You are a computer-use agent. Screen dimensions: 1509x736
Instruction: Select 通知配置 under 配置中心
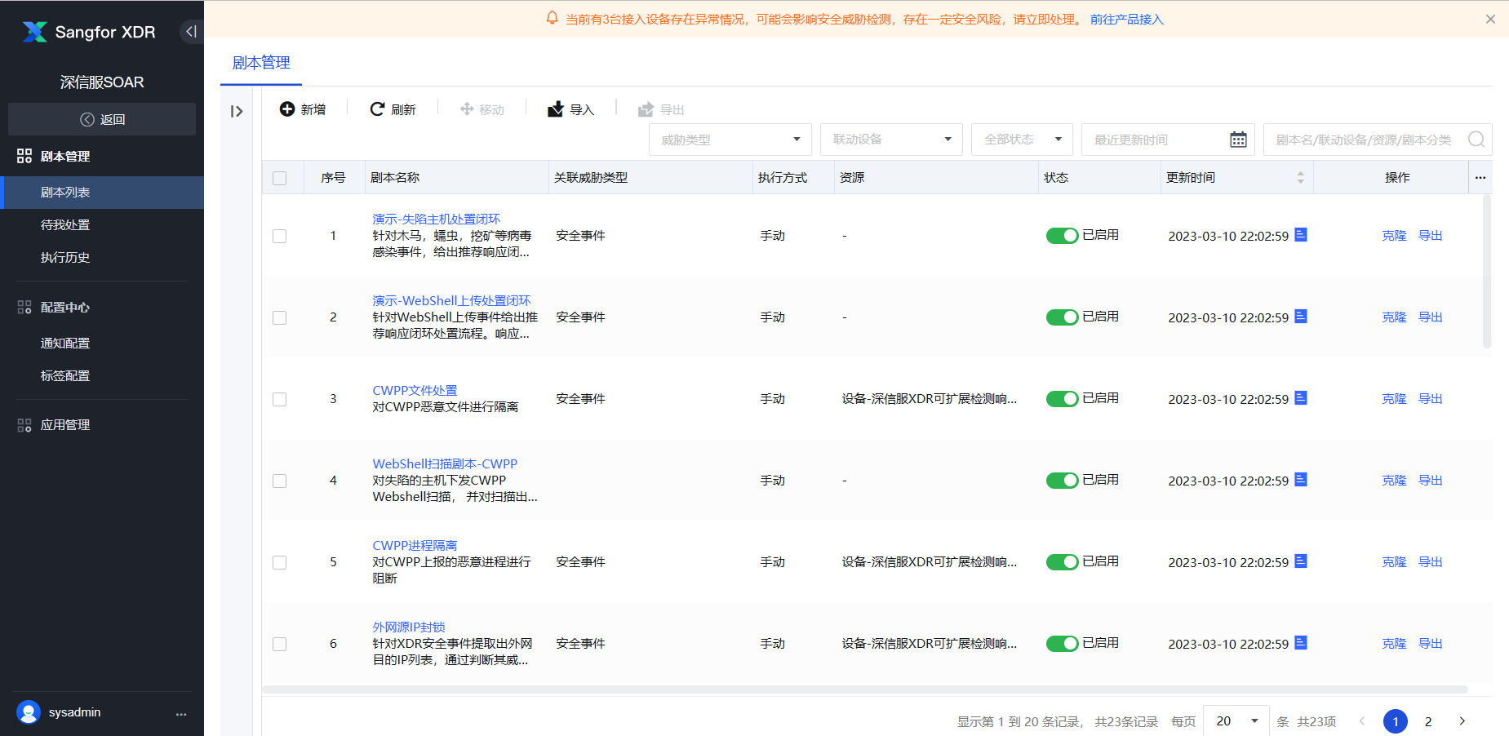[65, 343]
